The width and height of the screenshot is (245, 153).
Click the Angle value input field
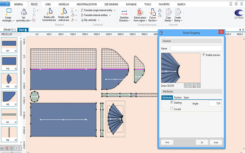tap(215, 103)
